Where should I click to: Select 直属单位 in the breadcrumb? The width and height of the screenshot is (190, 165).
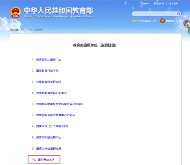pyautogui.click(x=39, y=30)
